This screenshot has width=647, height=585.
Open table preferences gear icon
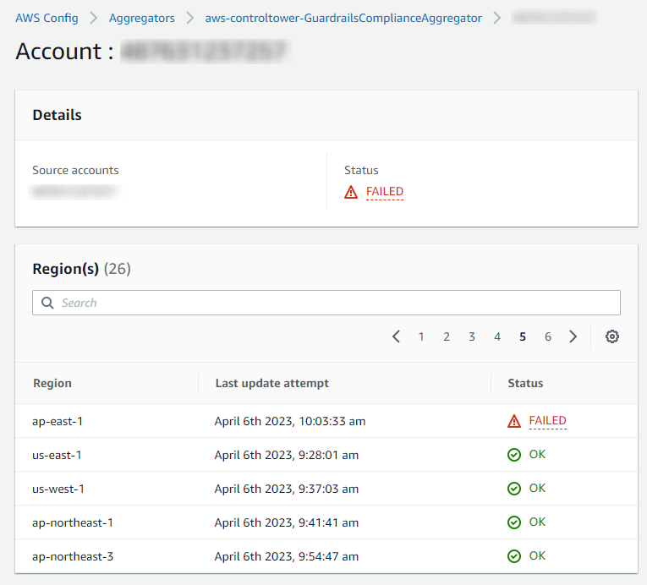click(612, 336)
